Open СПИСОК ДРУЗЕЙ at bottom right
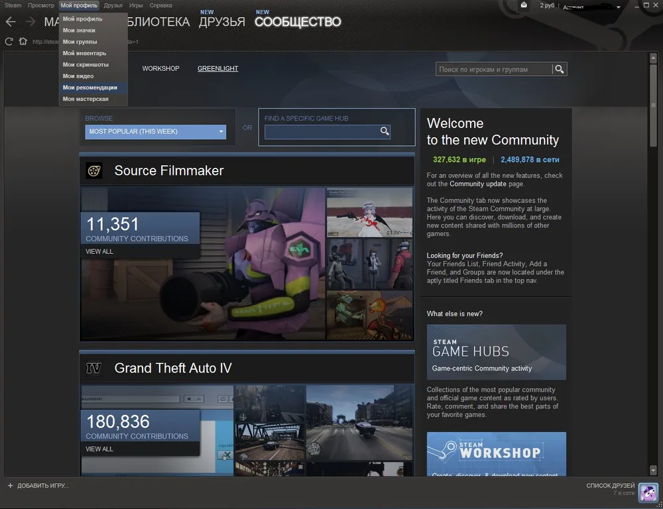 click(x=610, y=486)
